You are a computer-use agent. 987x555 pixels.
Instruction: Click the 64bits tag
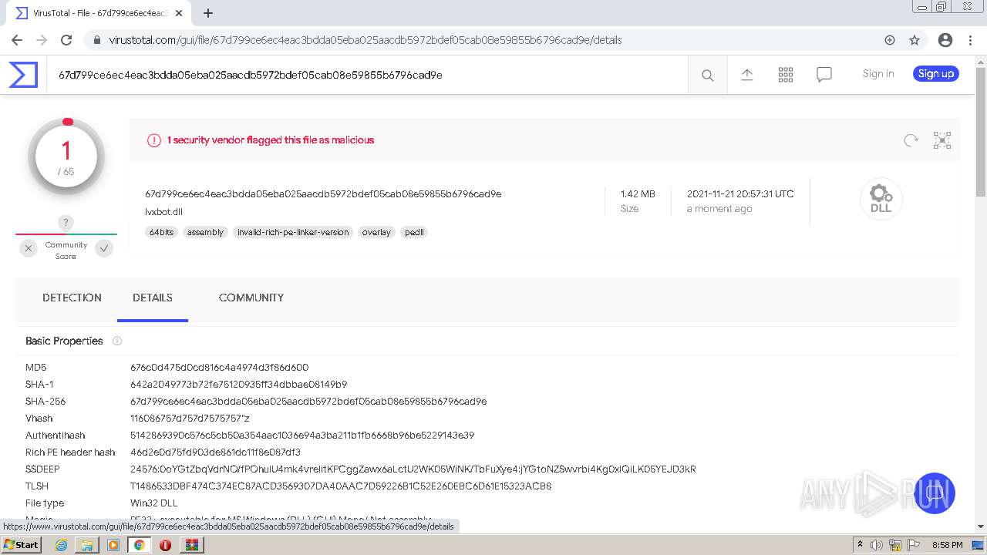click(162, 232)
